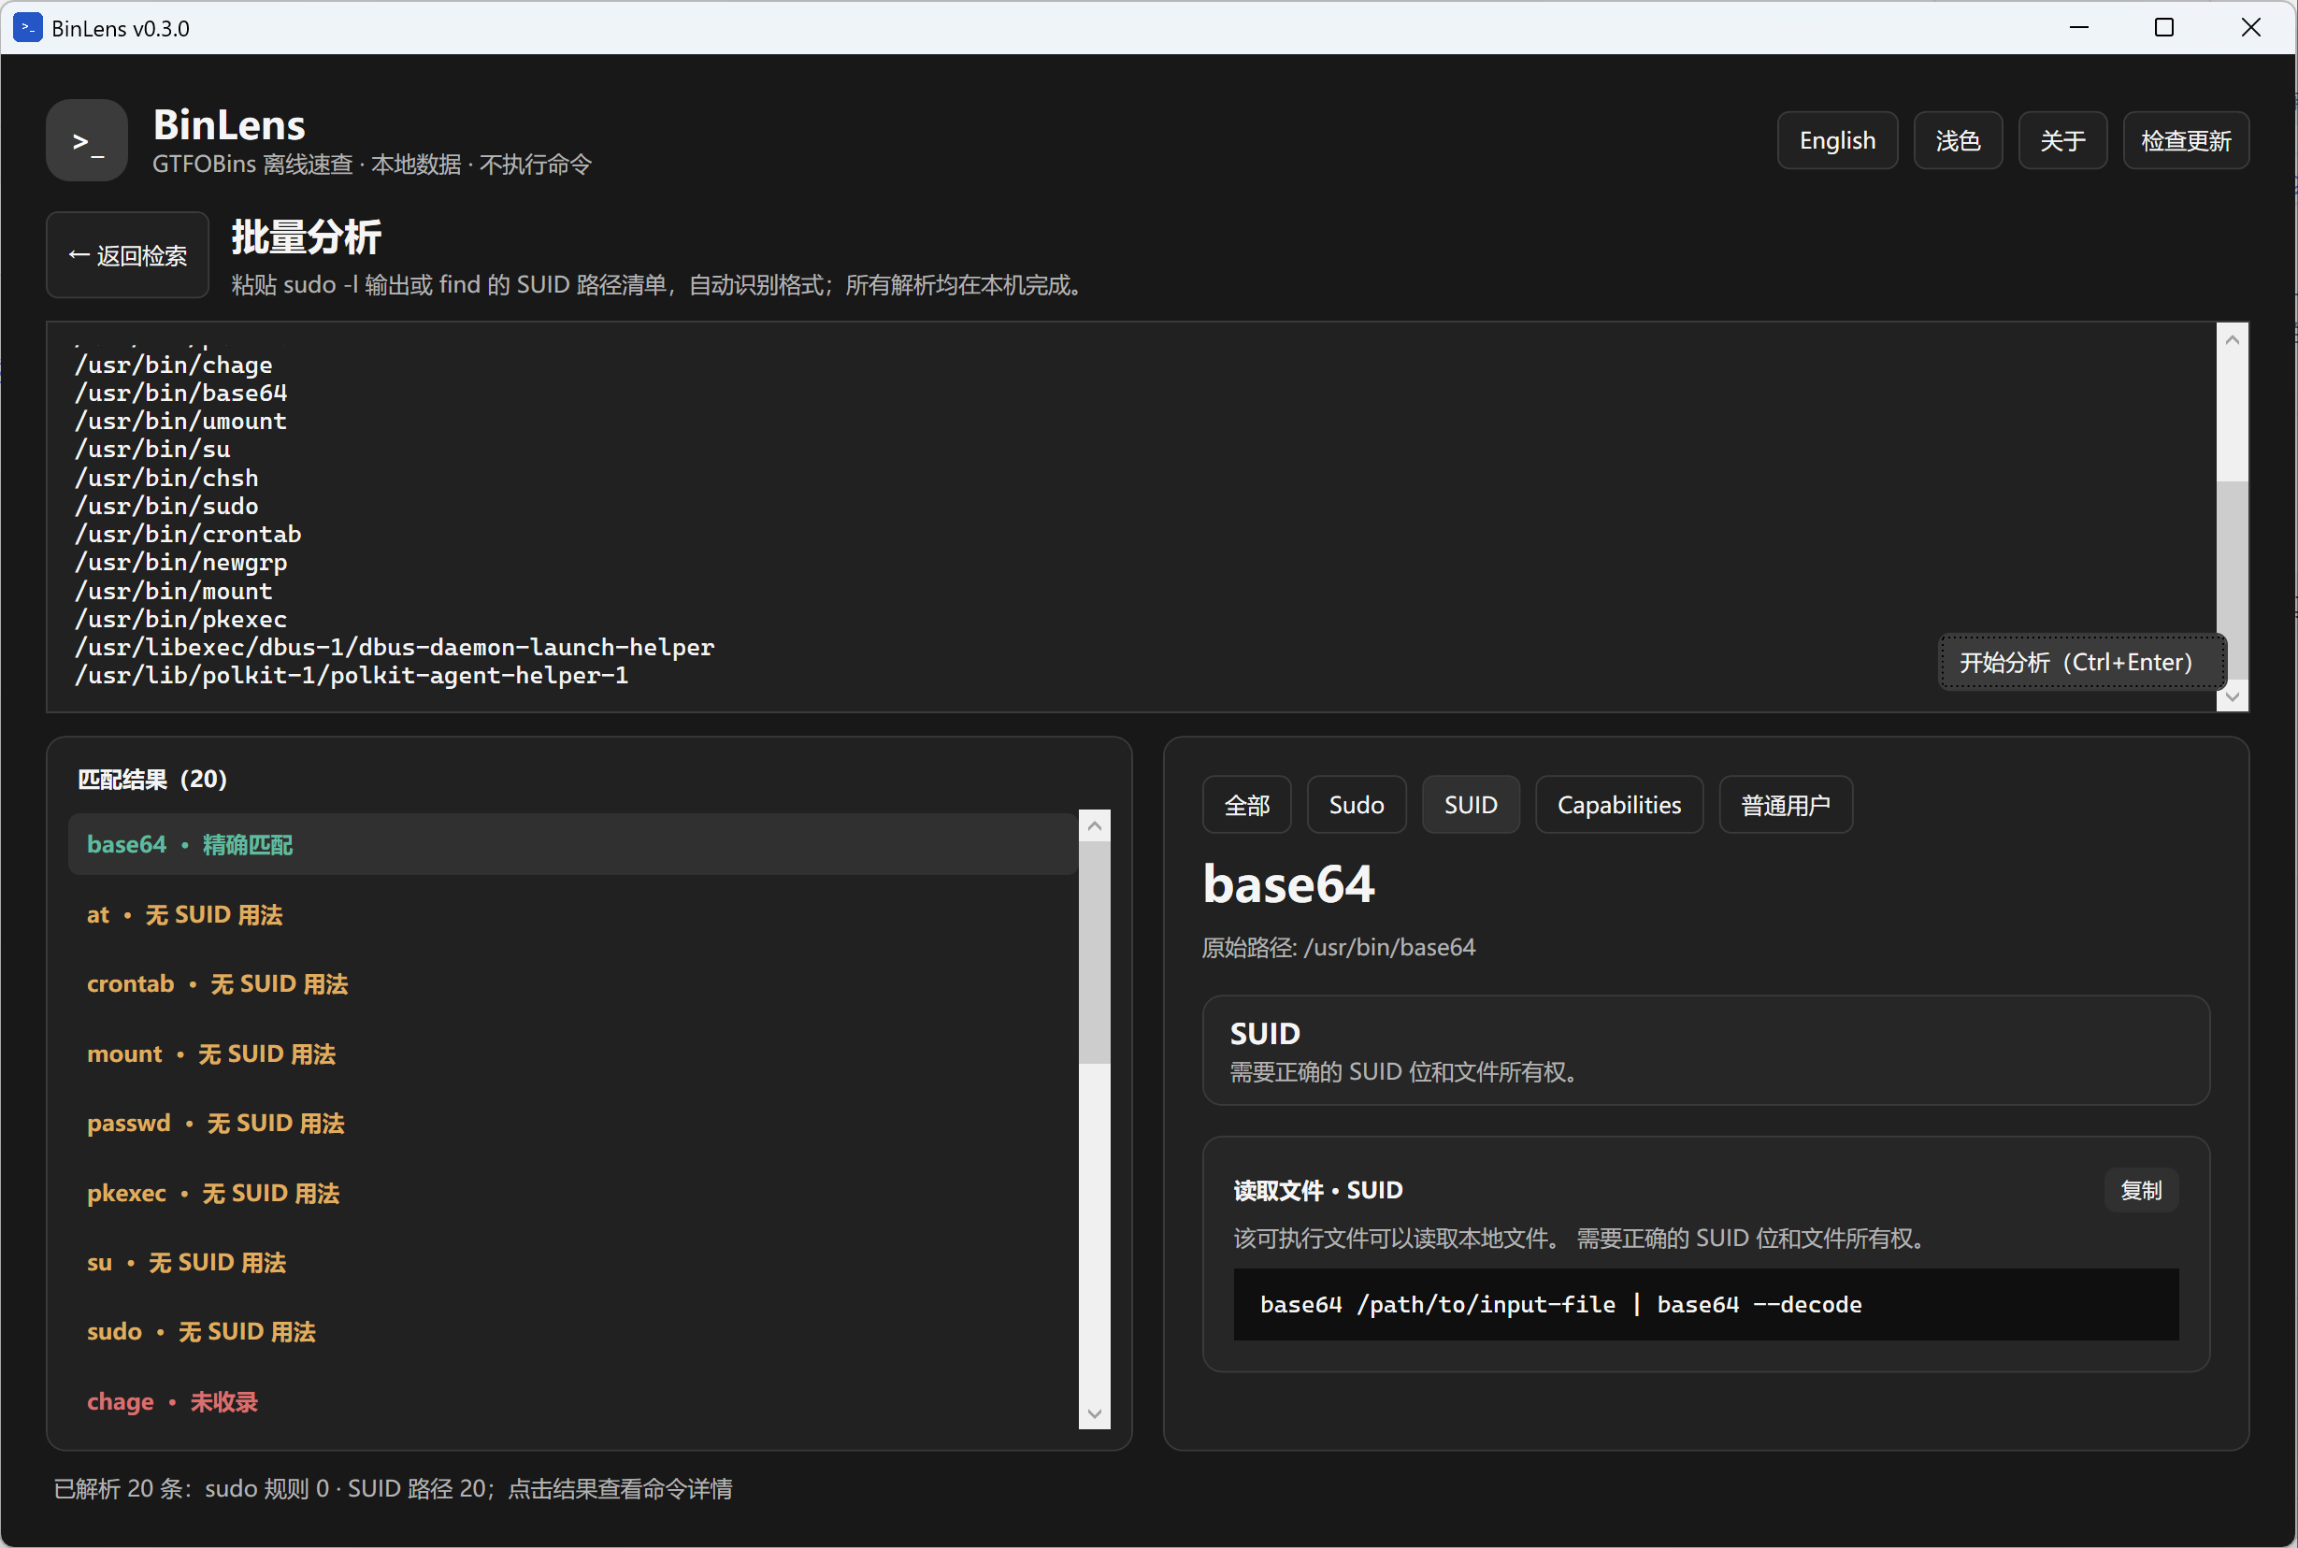
Task: Open the 关于 about dialog
Action: click(x=2062, y=140)
